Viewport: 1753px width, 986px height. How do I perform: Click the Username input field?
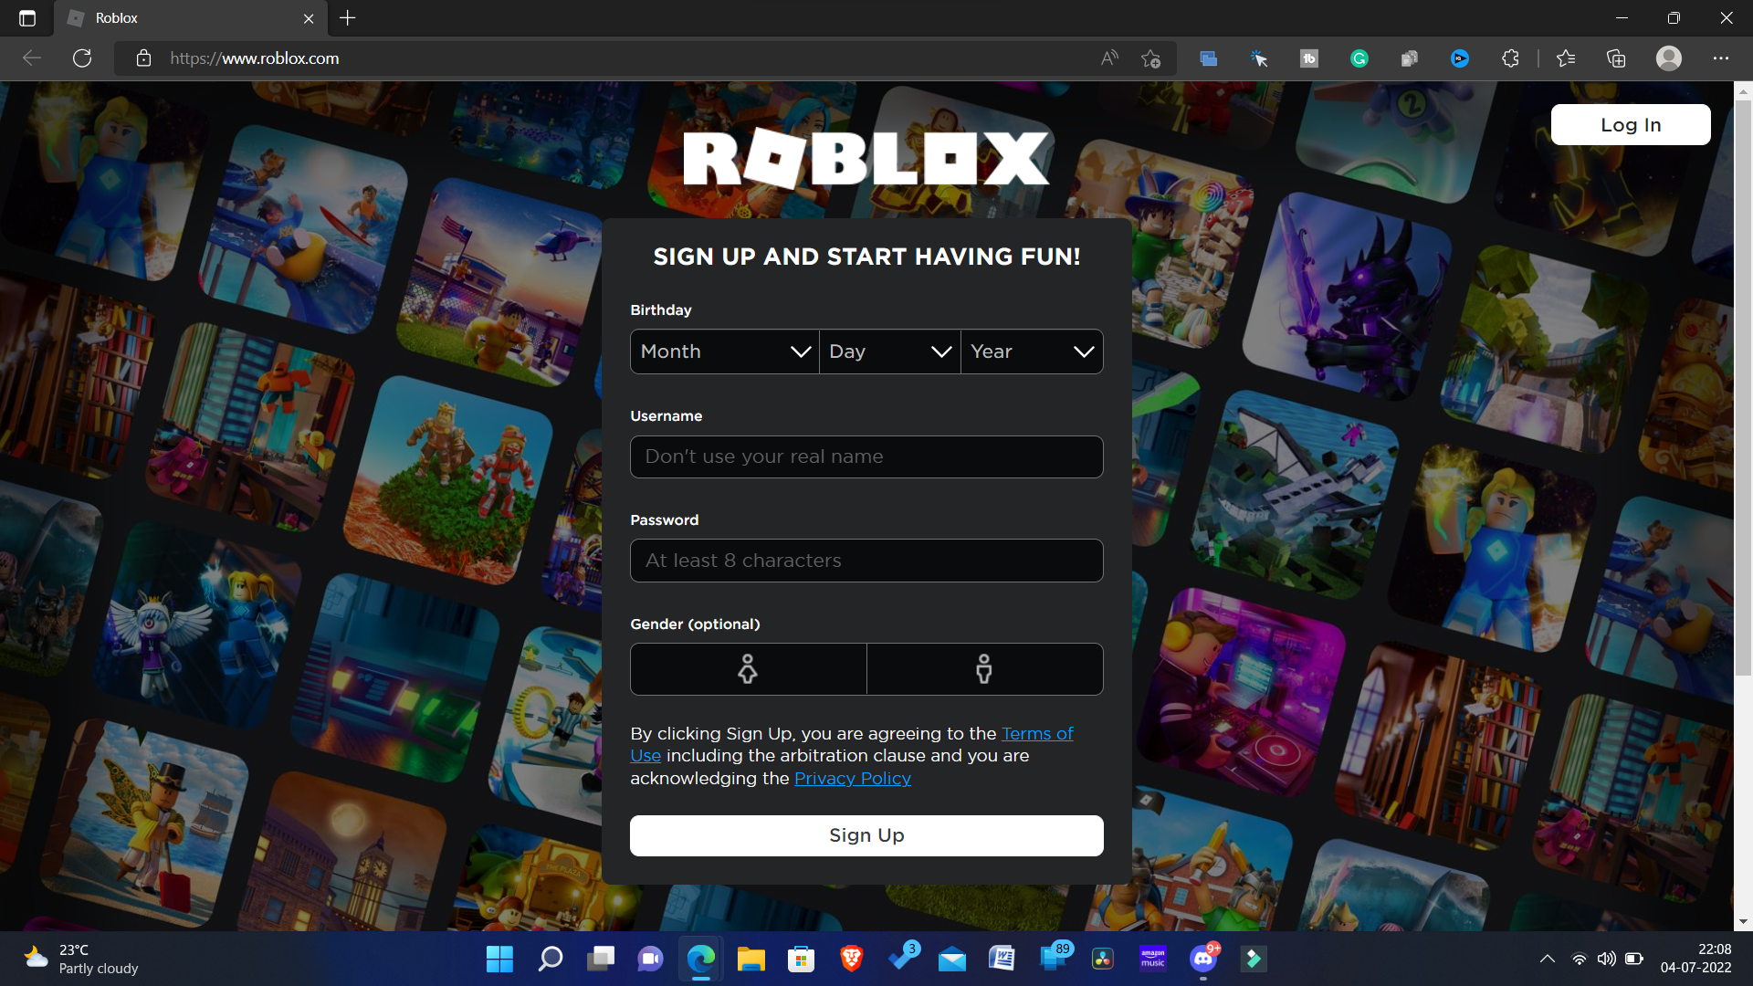pyautogui.click(x=866, y=456)
